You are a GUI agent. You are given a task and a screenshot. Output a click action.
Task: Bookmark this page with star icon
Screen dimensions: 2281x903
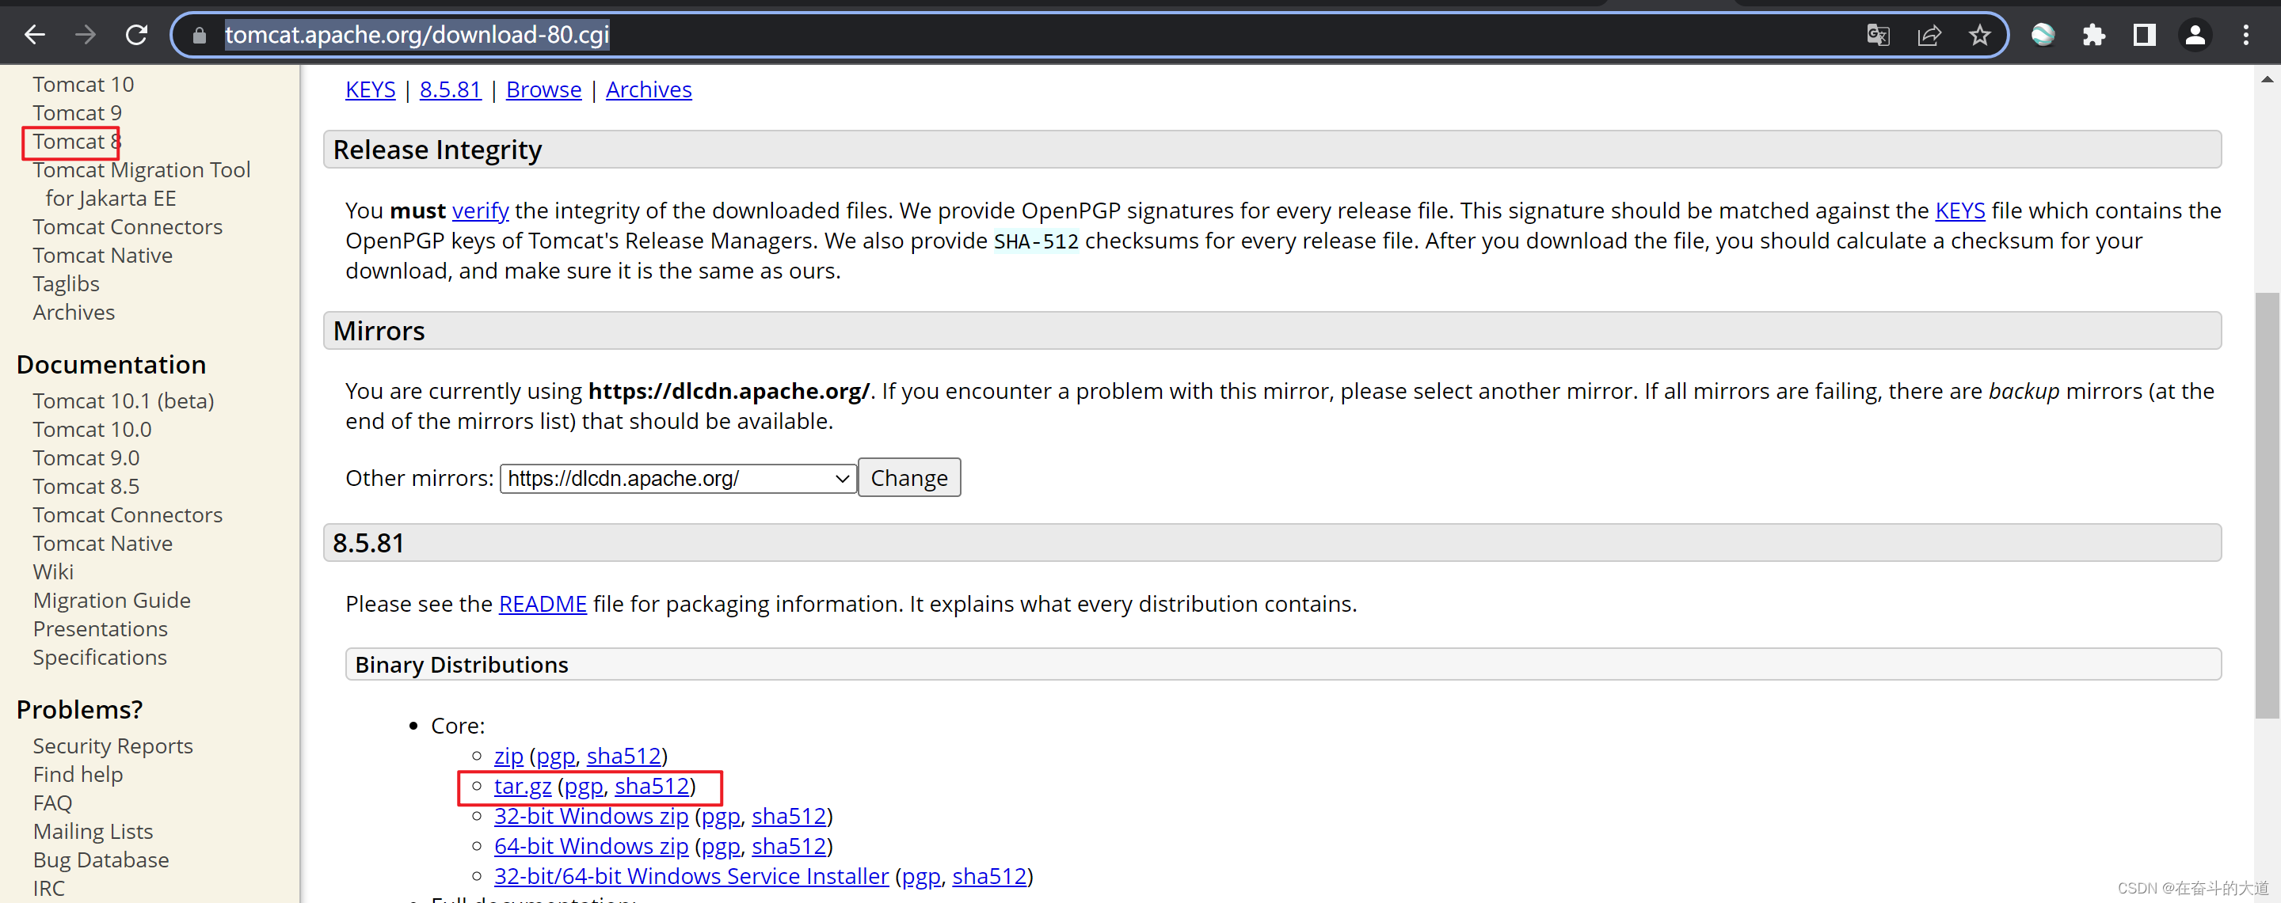[x=1979, y=35]
